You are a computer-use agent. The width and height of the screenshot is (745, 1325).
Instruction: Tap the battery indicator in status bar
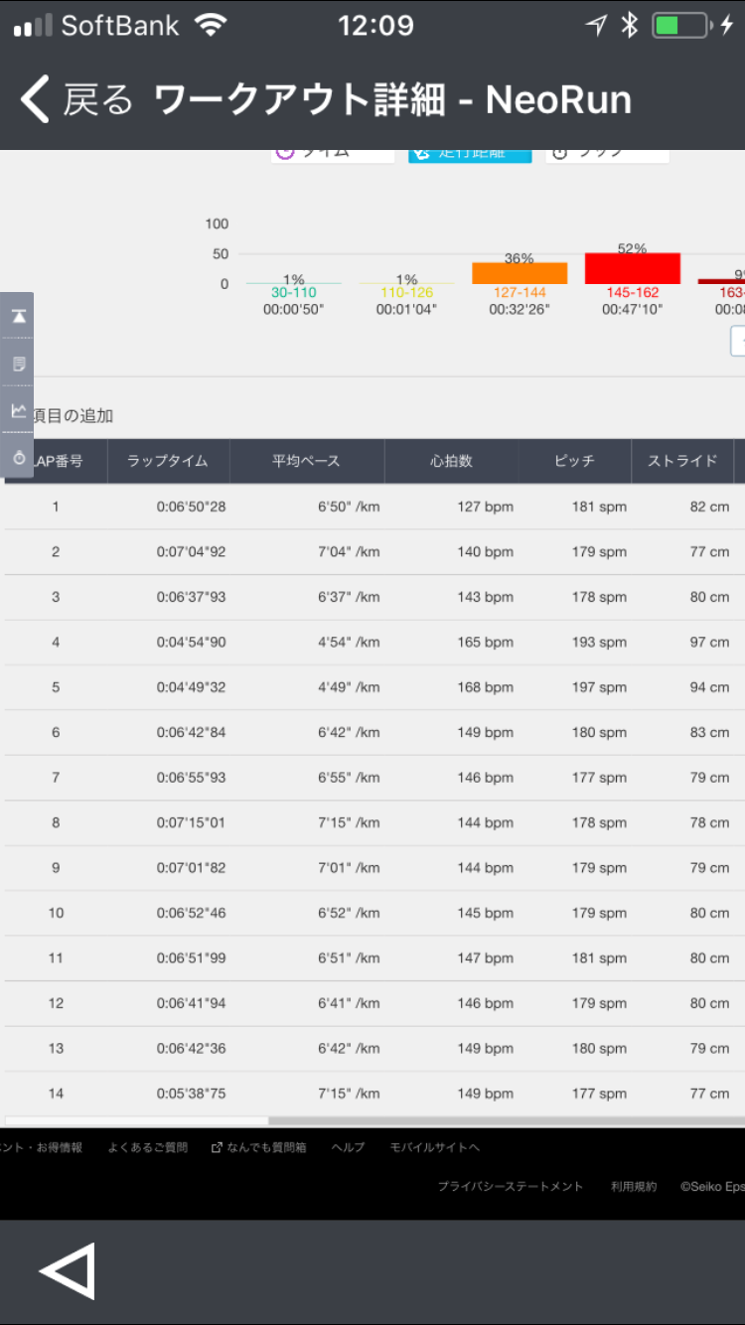click(x=680, y=26)
